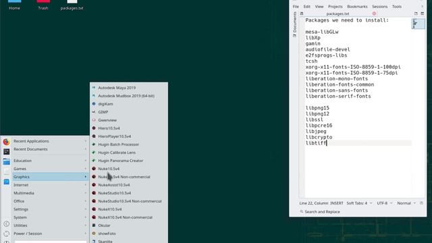
Task: Start Hugin Batch Processor
Action: point(129,144)
